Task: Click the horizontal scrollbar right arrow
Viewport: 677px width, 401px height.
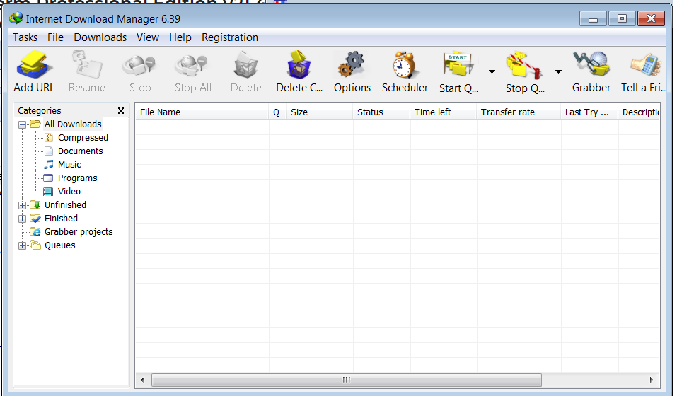Action: point(651,380)
